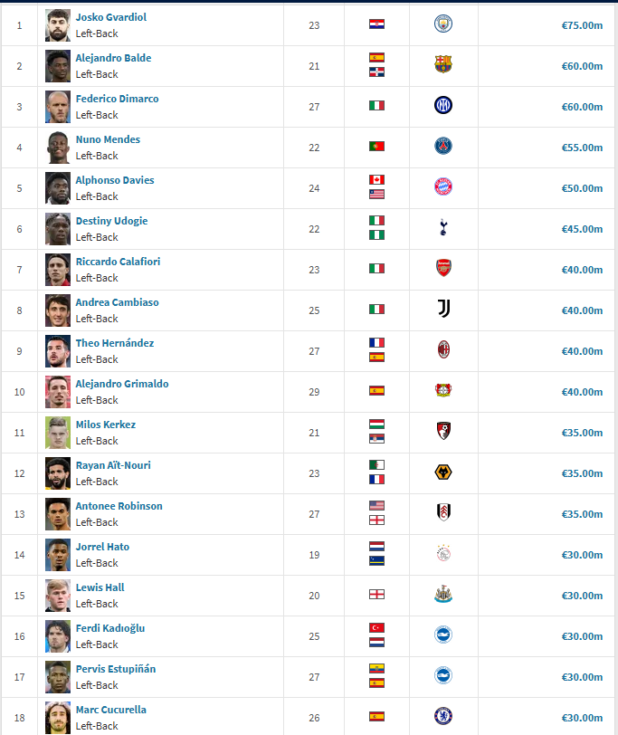Viewport: 618px width, 735px height.
Task: Click the Manchester City club crest
Action: 443,24
